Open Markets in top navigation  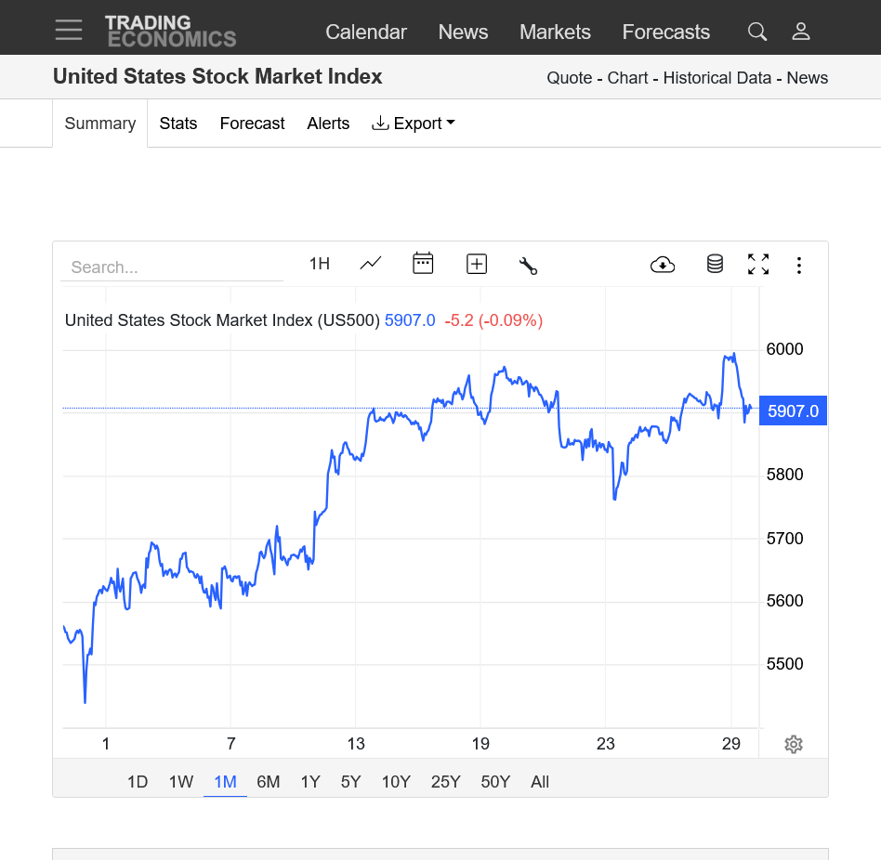555,32
